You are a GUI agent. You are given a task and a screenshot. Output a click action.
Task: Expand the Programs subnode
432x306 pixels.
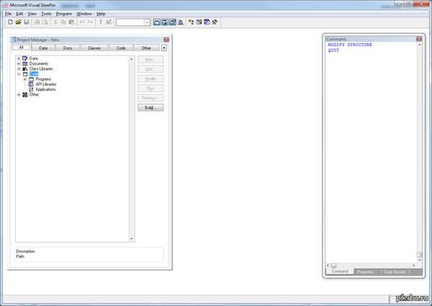(x=24, y=79)
